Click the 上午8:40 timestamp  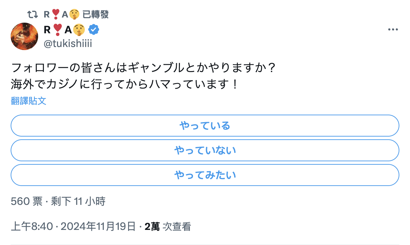32,226
